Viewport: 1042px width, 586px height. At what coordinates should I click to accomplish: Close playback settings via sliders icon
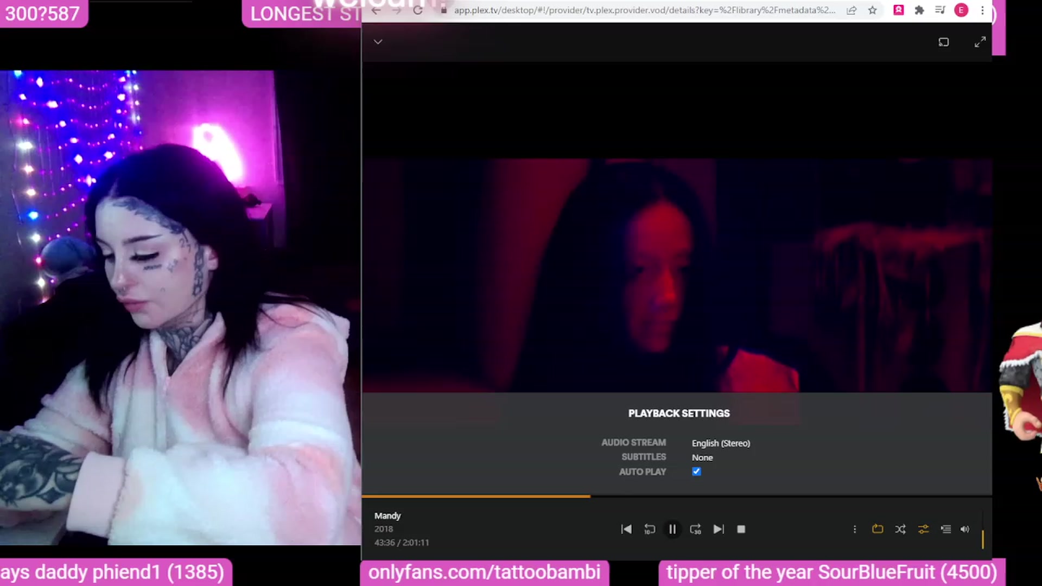[x=923, y=529]
